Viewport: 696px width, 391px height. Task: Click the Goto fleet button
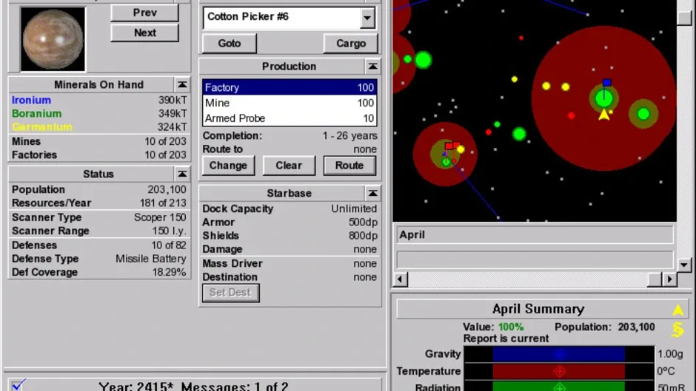click(230, 44)
